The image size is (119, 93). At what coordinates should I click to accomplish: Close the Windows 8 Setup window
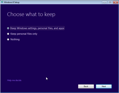[x=116, y=2]
